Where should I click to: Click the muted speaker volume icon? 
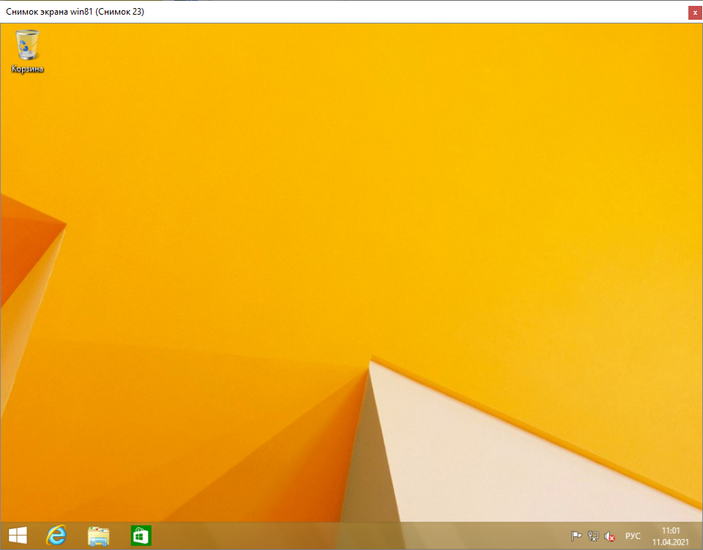pyautogui.click(x=610, y=536)
